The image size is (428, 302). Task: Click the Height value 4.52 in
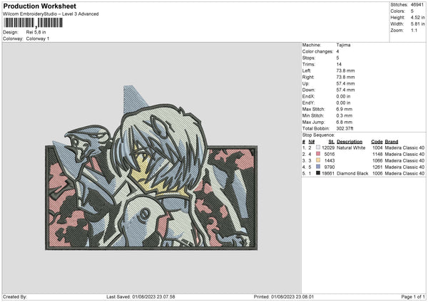click(x=417, y=17)
